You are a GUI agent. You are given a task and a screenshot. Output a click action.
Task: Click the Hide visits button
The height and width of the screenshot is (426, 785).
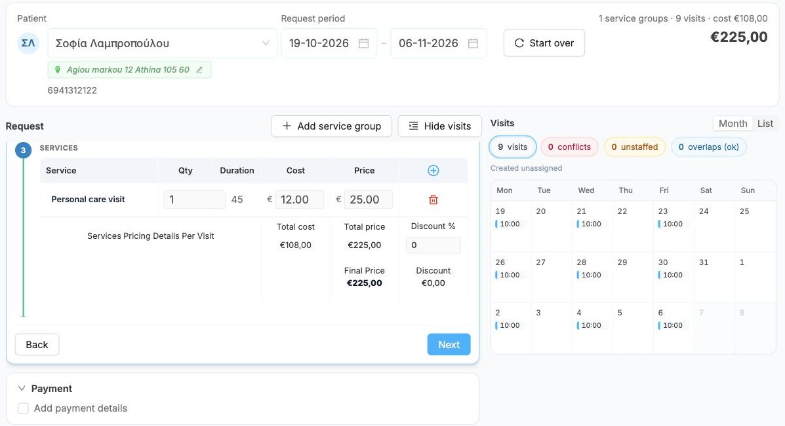coord(439,126)
